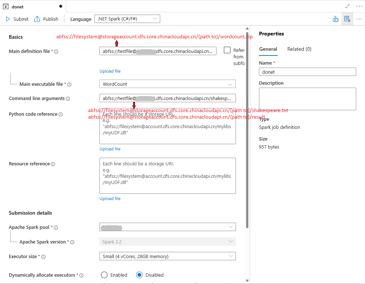Select Enabled for dynamic executor allocation
Image resolution: width=365 pixels, height=284 pixels.
click(x=104, y=275)
